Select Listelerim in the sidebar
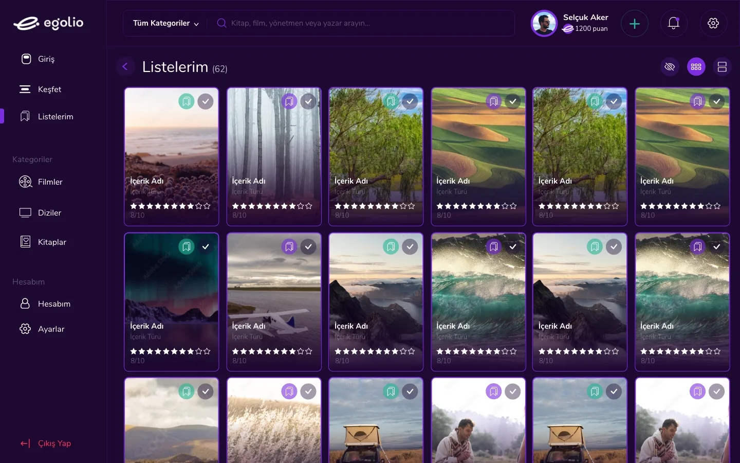This screenshot has width=740, height=463. tap(46, 117)
